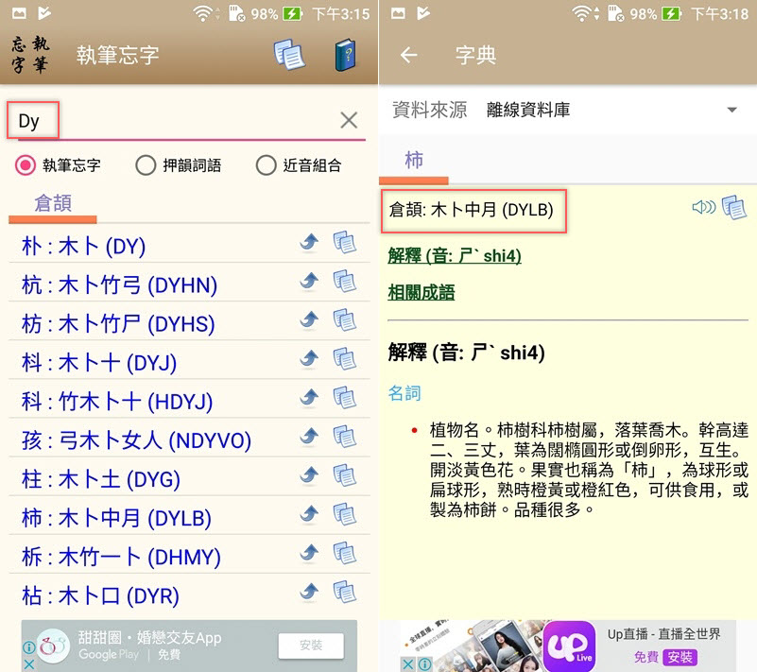Tap the 安裝 button in 甜甜圈 ad
The height and width of the screenshot is (672, 757).
click(311, 646)
